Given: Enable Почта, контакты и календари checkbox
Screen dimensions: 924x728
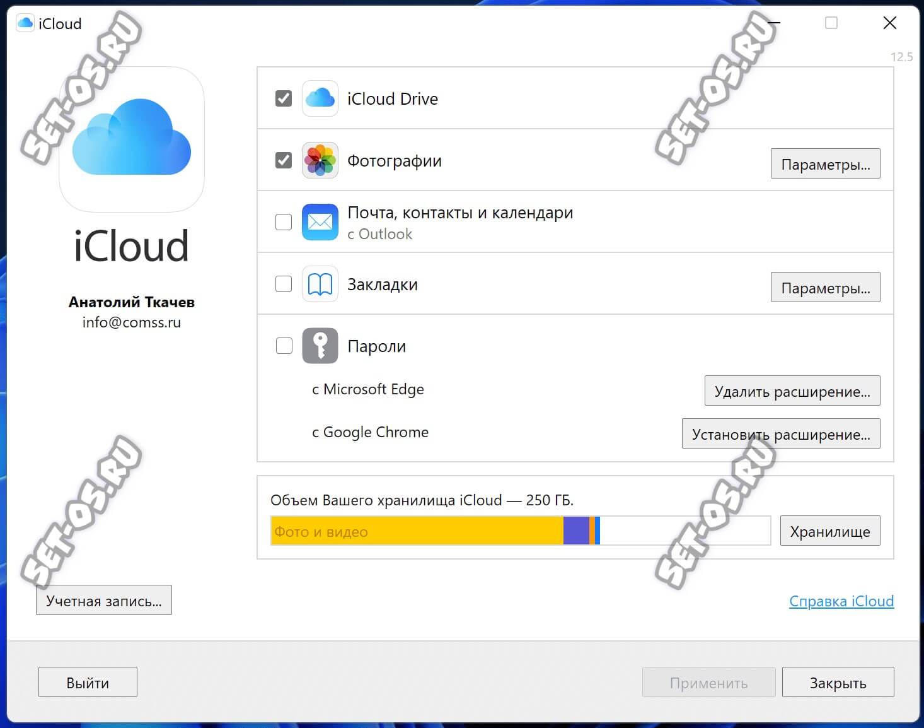Looking at the screenshot, I should coord(284,222).
